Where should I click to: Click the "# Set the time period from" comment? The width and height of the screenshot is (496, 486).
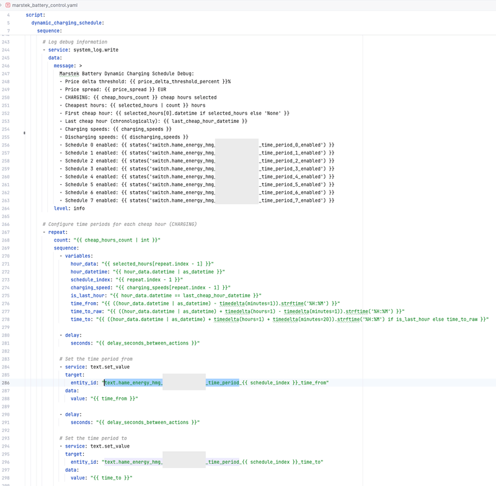95,359
